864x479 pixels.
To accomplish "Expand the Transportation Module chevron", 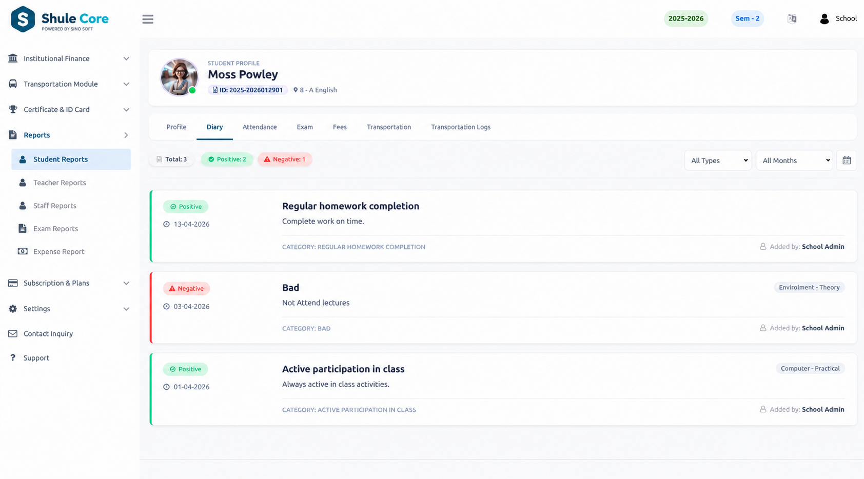I will click(x=126, y=84).
